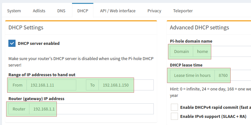Click the 'Range of IP addresses to hand out' label
The image size is (251, 125).
coord(42,75)
